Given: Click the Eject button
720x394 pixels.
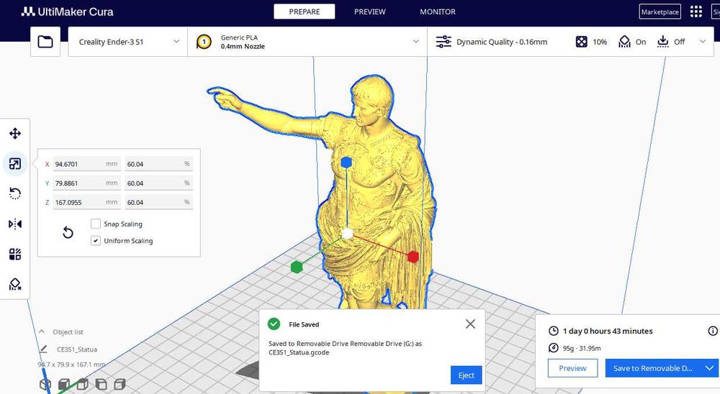Looking at the screenshot, I should pos(466,375).
